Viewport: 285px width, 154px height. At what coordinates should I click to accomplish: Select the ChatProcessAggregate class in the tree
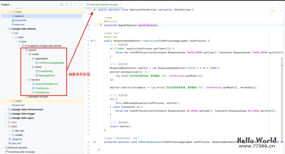(50, 63)
